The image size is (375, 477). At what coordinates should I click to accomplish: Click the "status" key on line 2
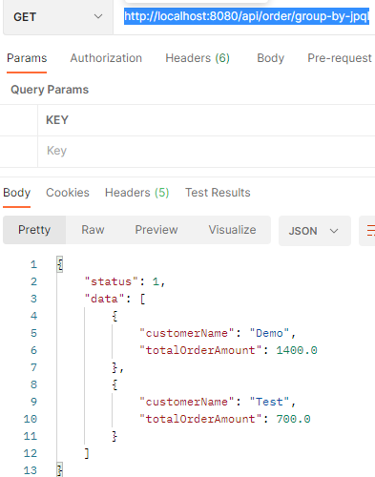tap(112, 281)
